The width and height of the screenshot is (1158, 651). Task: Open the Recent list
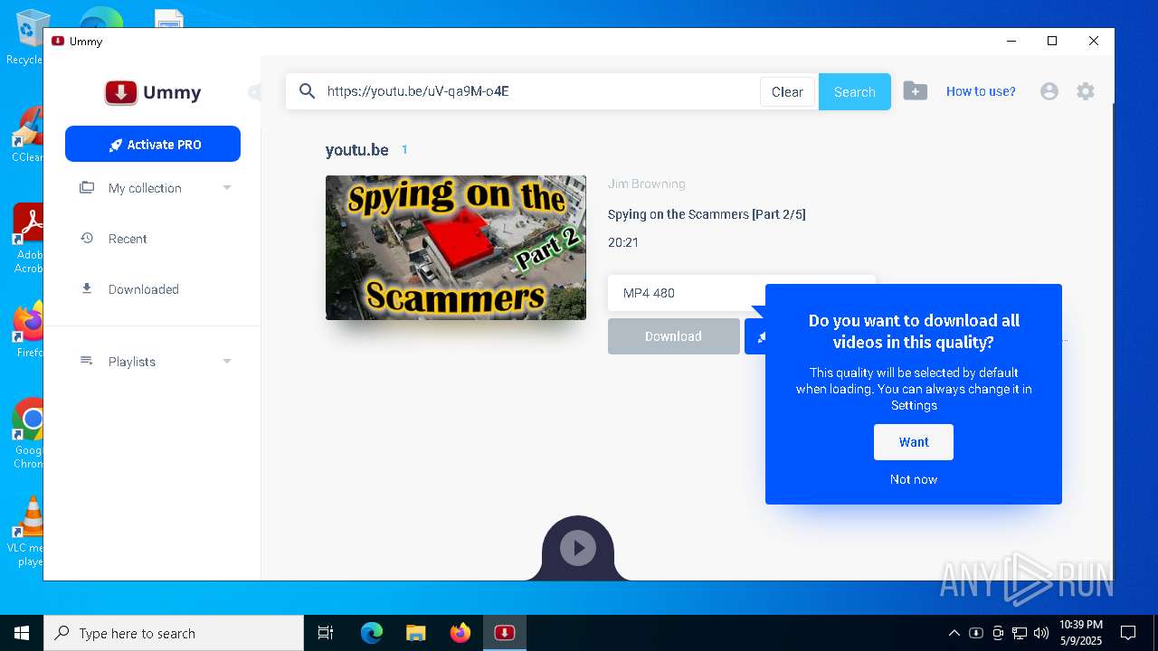click(x=128, y=239)
